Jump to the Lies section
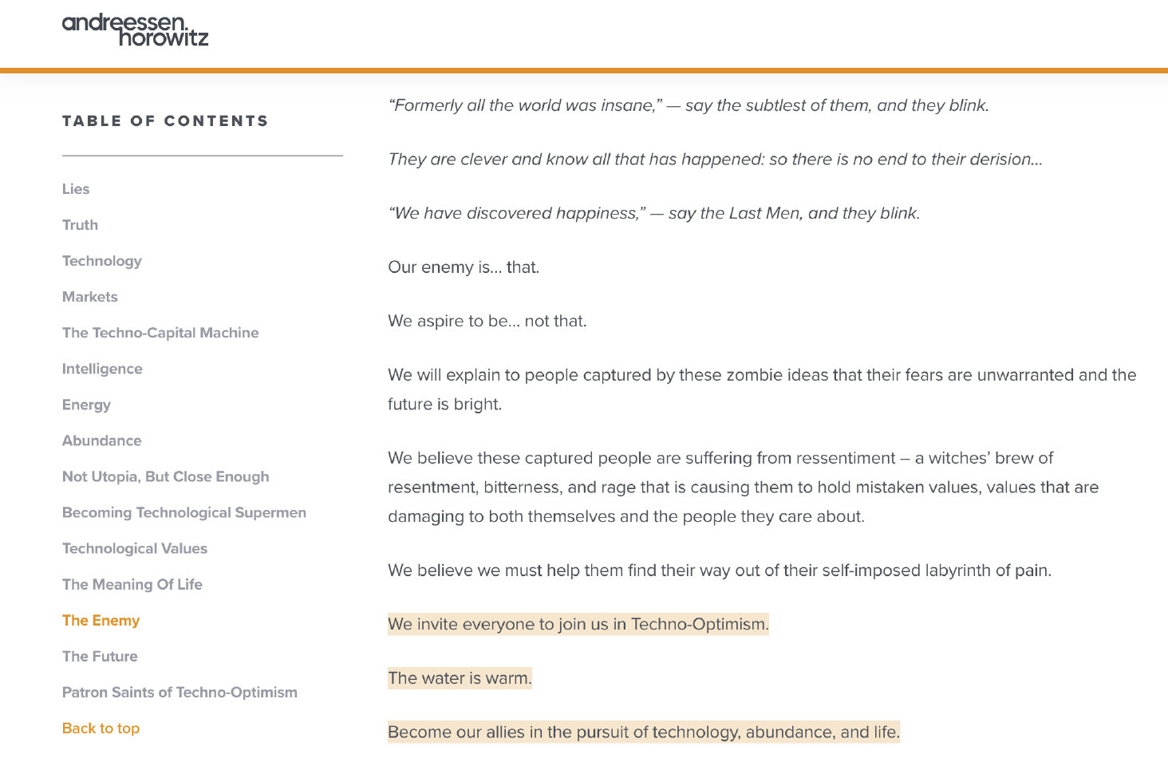 pyautogui.click(x=76, y=189)
